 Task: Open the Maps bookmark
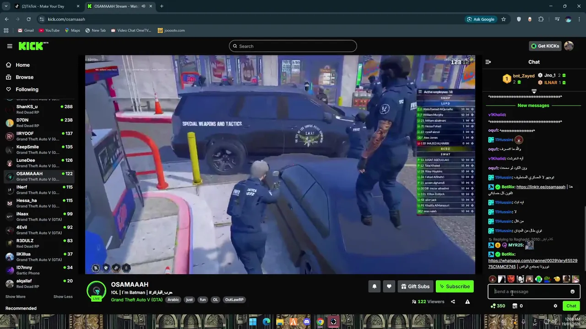72,31
